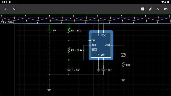The height and width of the screenshot is (96, 171).
Task: Select the 10nF capacitor
Action: (x=103, y=70)
